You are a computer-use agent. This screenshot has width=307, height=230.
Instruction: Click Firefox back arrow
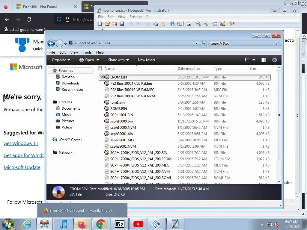[7, 19]
